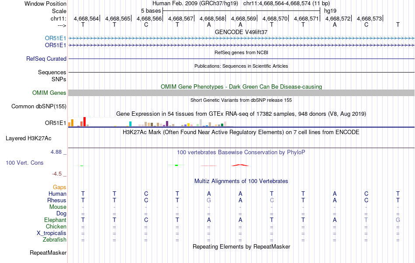
Task: Click the hg19 label beside the scale bar
Action: pos(330,11)
